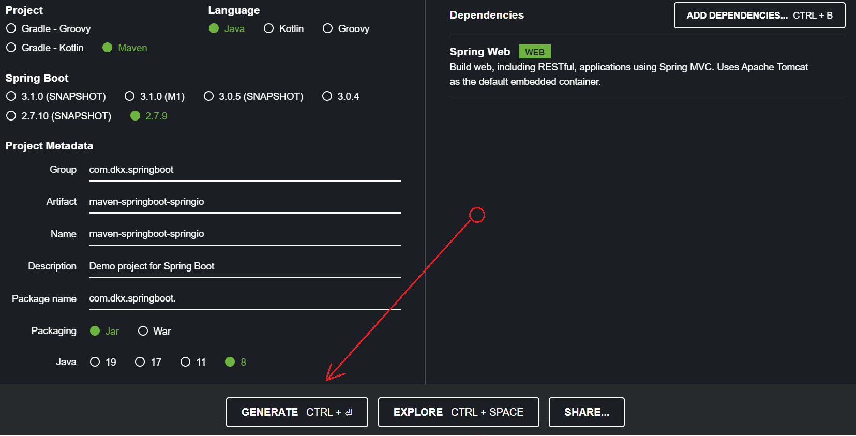Screen dimensions: 856x436
Task: Edit the Name input field
Action: pyautogui.click(x=245, y=234)
